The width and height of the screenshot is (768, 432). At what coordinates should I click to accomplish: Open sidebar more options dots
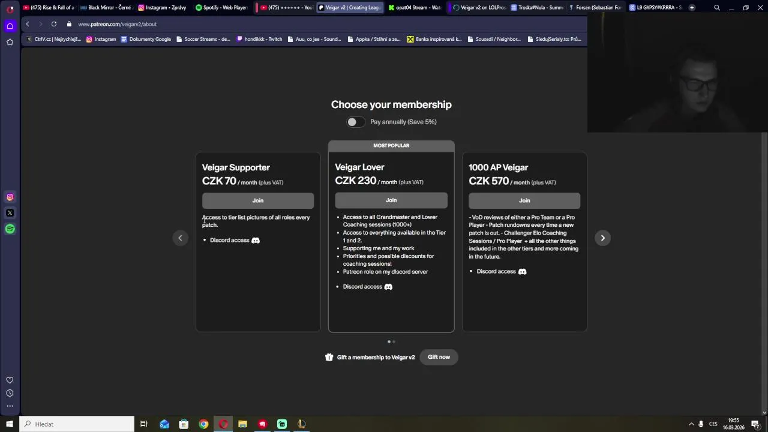coord(10,406)
